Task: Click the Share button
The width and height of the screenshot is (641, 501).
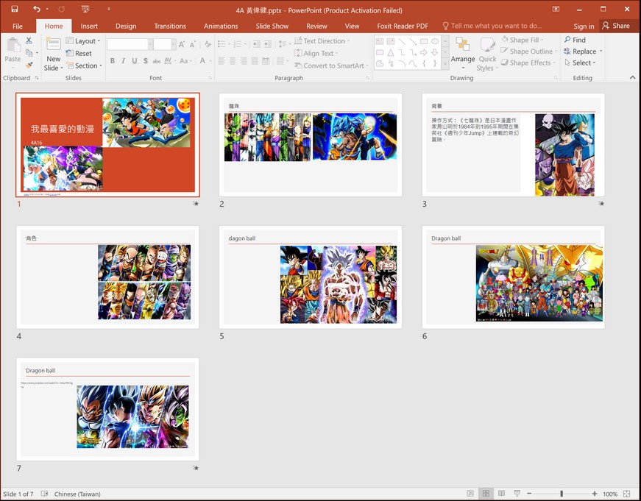Action: click(616, 26)
